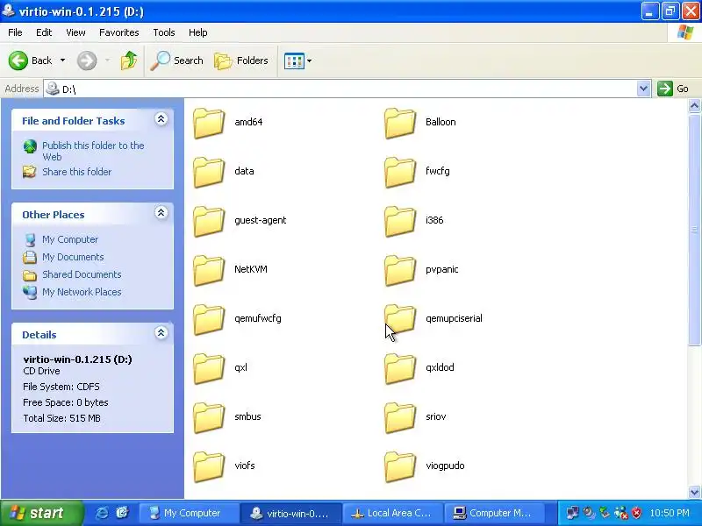Click the Views icon in toolbar

(x=294, y=60)
